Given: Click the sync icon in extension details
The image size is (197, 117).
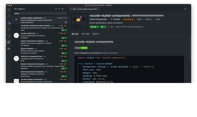Looking at the screenshot, I should (x=109, y=27).
